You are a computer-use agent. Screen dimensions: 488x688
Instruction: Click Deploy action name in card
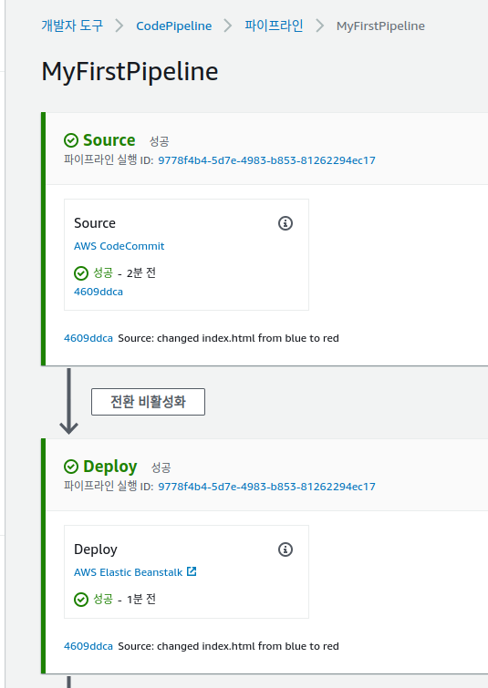[x=96, y=549]
